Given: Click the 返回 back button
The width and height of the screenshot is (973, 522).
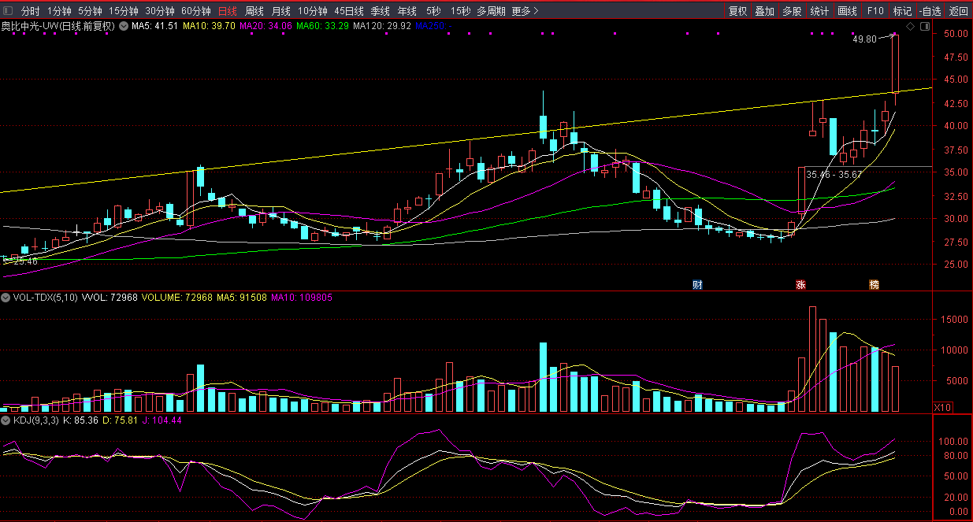Looking at the screenshot, I should 958,11.
